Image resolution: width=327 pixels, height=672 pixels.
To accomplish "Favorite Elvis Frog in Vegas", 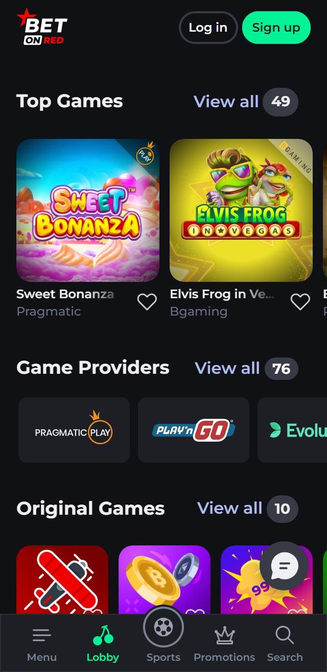I will pos(300,302).
